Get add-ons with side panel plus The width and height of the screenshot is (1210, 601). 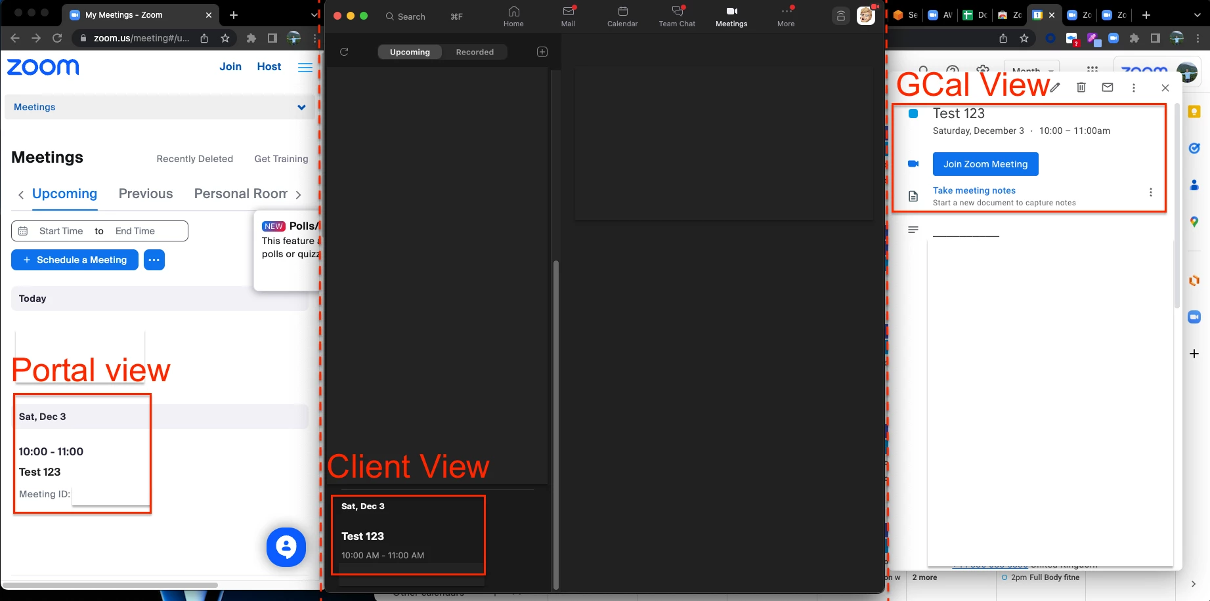(1194, 354)
